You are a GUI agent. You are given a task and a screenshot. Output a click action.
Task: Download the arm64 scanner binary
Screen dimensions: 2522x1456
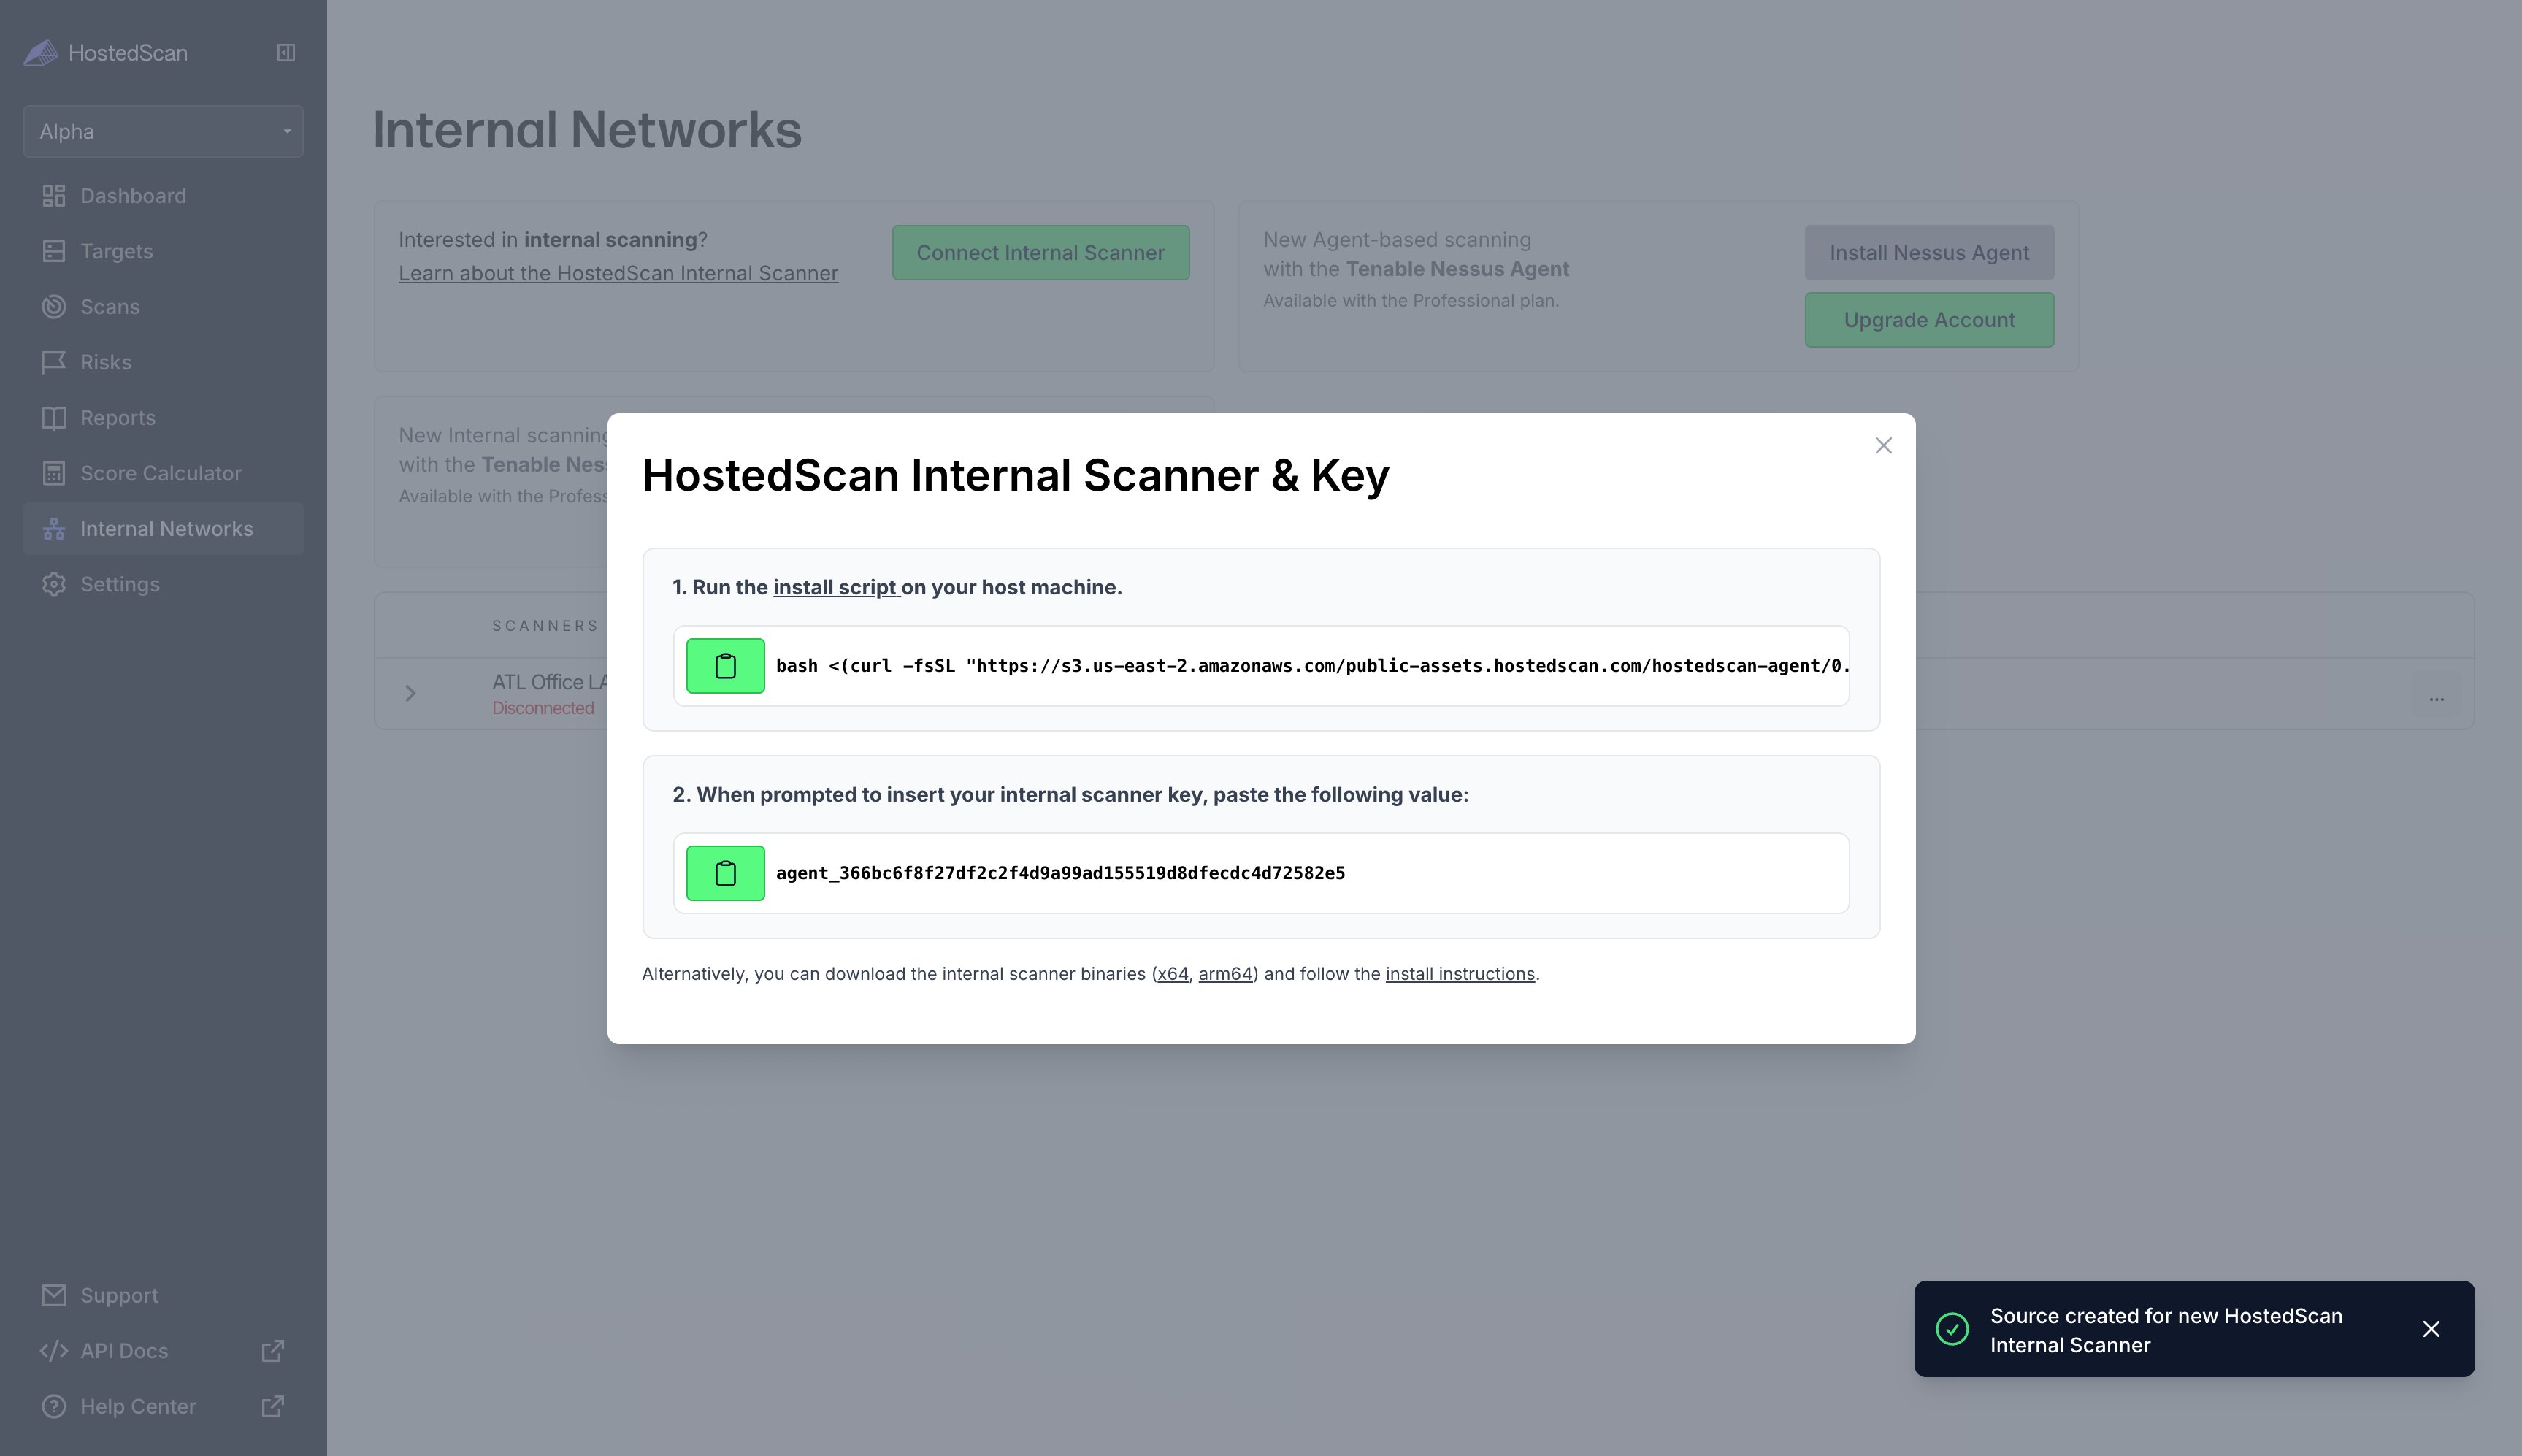[1226, 974]
